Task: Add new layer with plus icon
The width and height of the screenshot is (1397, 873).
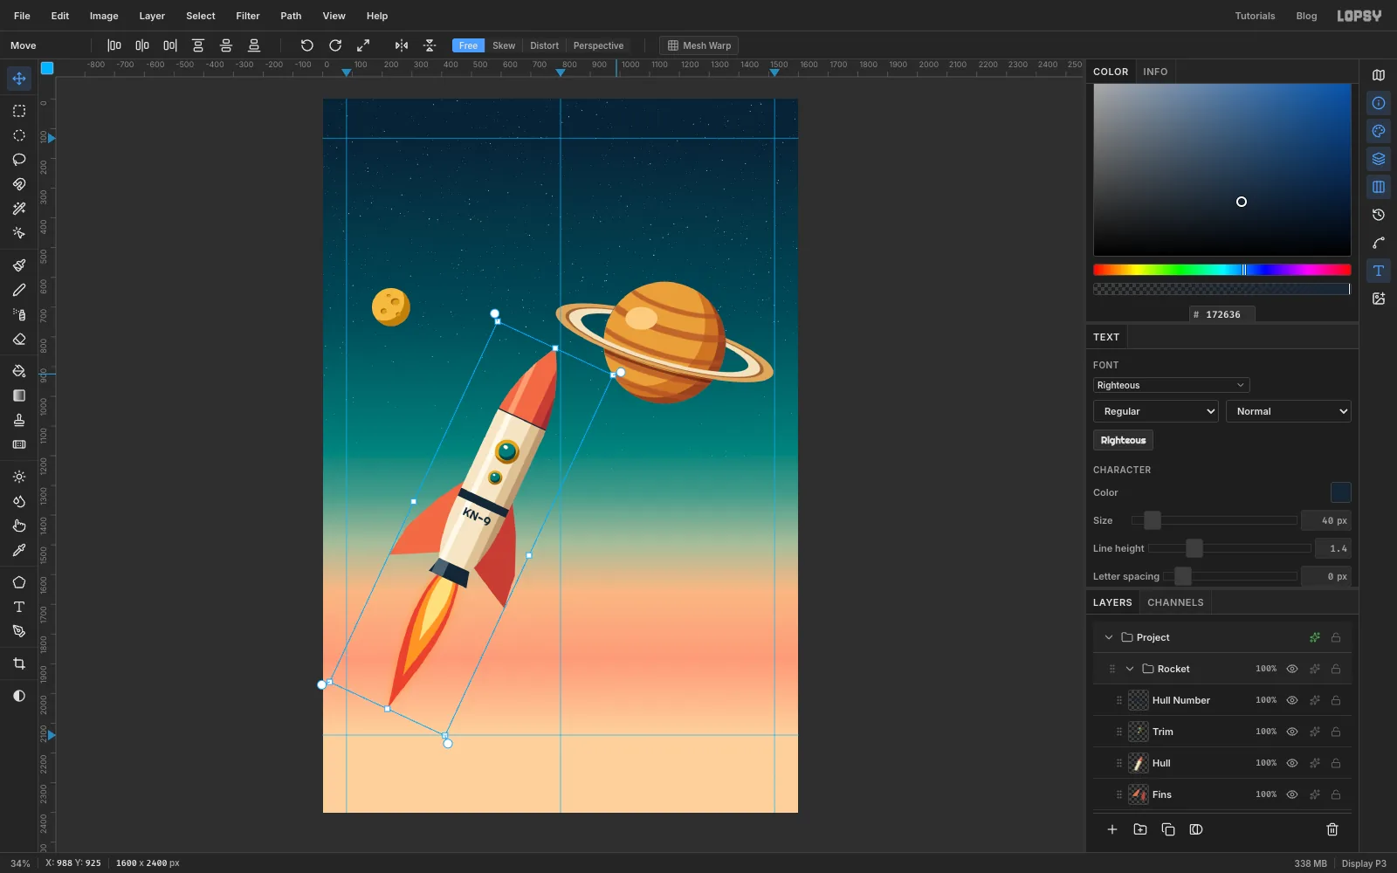Action: (1112, 829)
